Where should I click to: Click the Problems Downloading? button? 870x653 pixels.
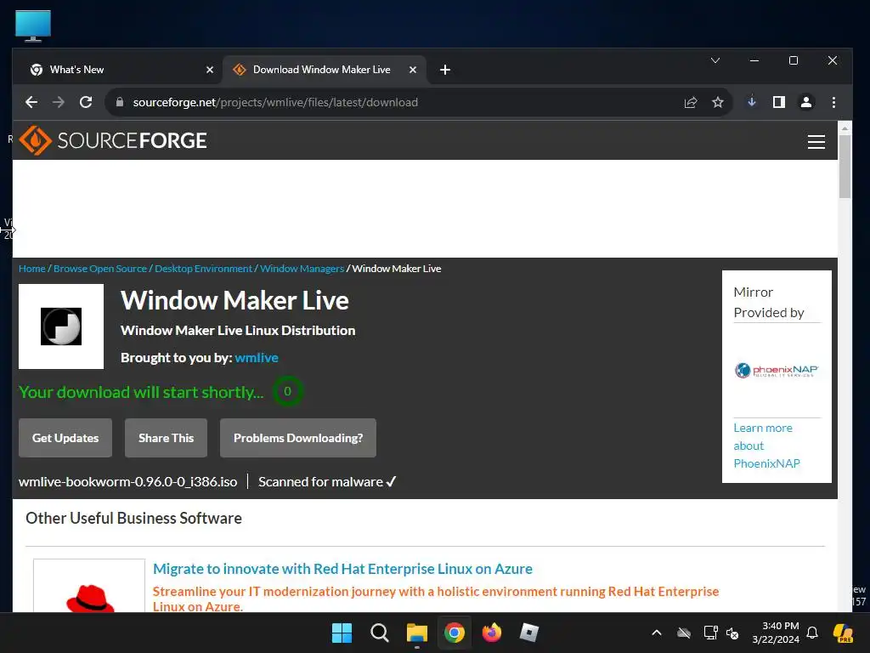click(298, 438)
